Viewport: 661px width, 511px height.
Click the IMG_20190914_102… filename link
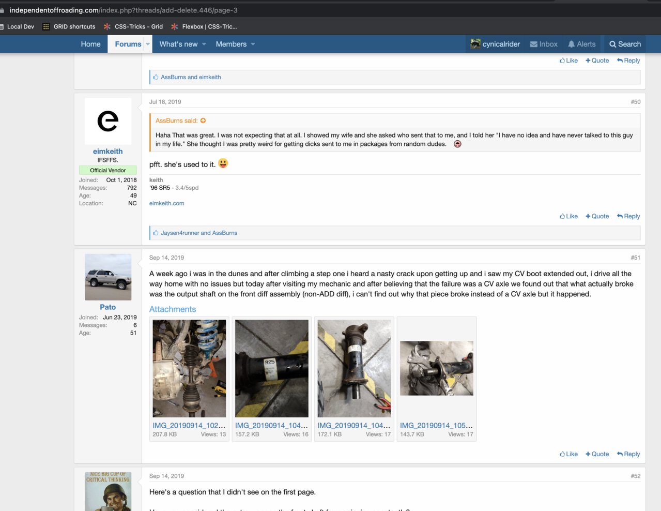point(189,426)
